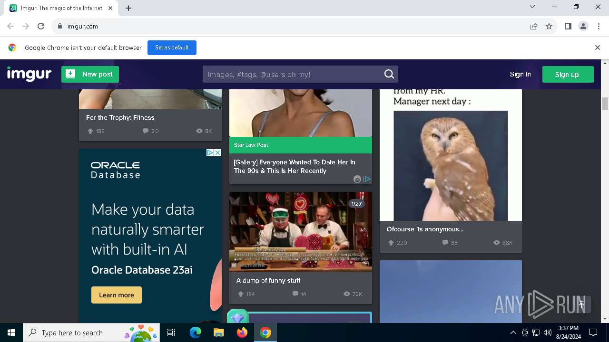Open the 'For the Trophy: Fitness' post
This screenshot has width=609, height=342.
pyautogui.click(x=120, y=117)
